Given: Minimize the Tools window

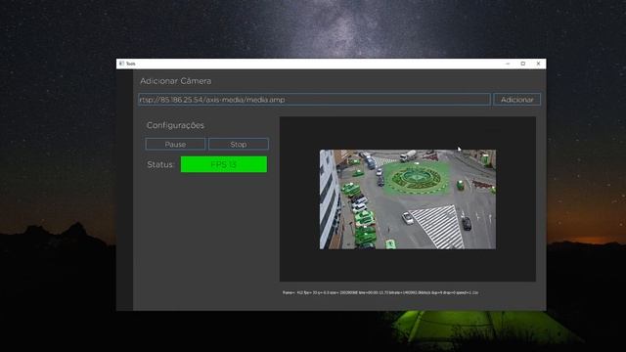Looking at the screenshot, I should 508,64.
